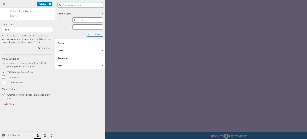
Task: Click the Neve link in the footer
Action: pos(214,136)
